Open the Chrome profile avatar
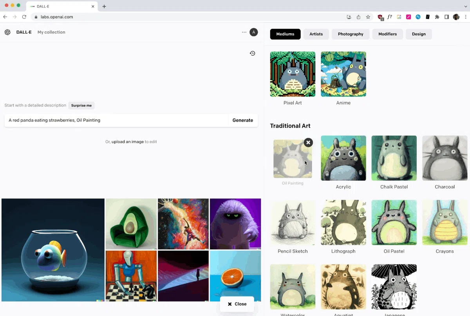 coord(456,17)
